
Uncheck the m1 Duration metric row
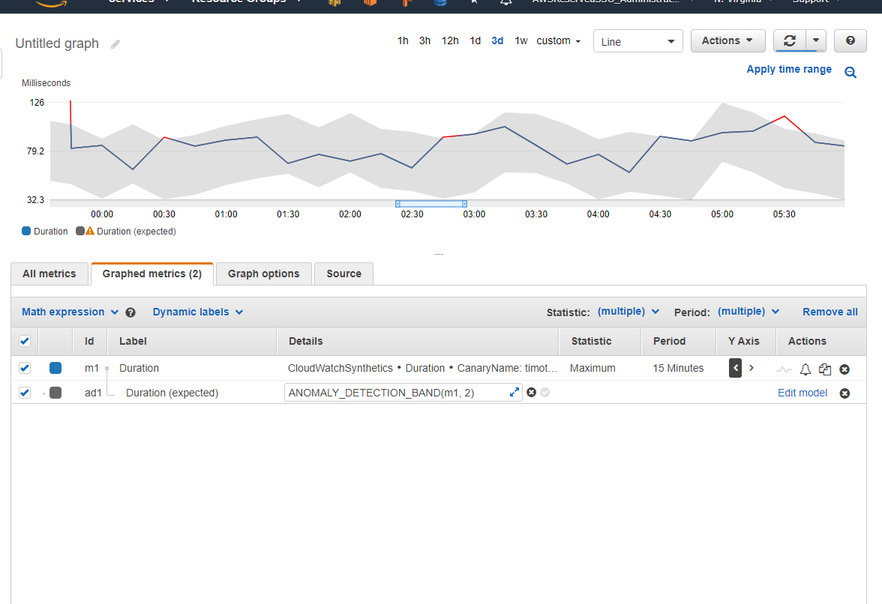[x=24, y=368]
